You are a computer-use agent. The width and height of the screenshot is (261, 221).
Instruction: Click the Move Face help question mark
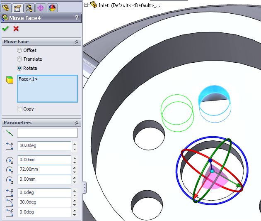point(77,18)
